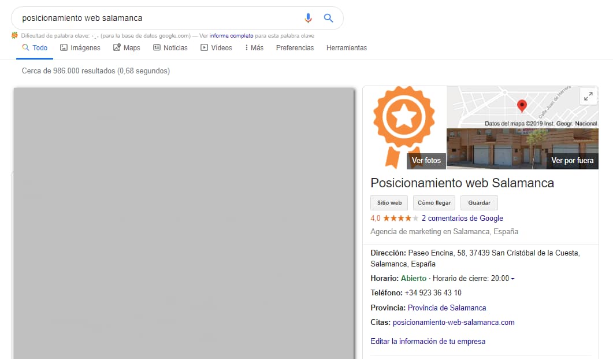Open the Vídeos tab
613x359 pixels.
coord(216,48)
